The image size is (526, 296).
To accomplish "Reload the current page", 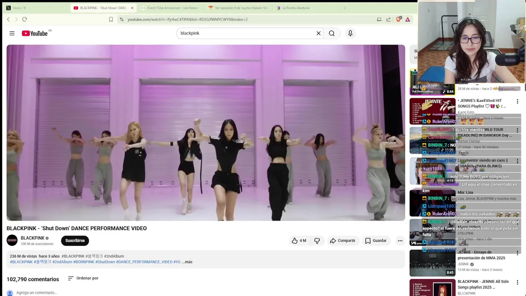I will pos(25,19).
